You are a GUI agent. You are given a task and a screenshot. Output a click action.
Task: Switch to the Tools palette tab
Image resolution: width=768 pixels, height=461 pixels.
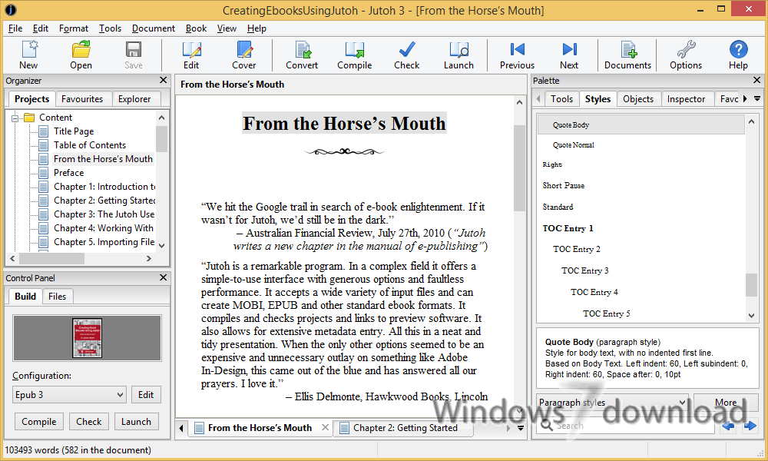[x=561, y=99]
